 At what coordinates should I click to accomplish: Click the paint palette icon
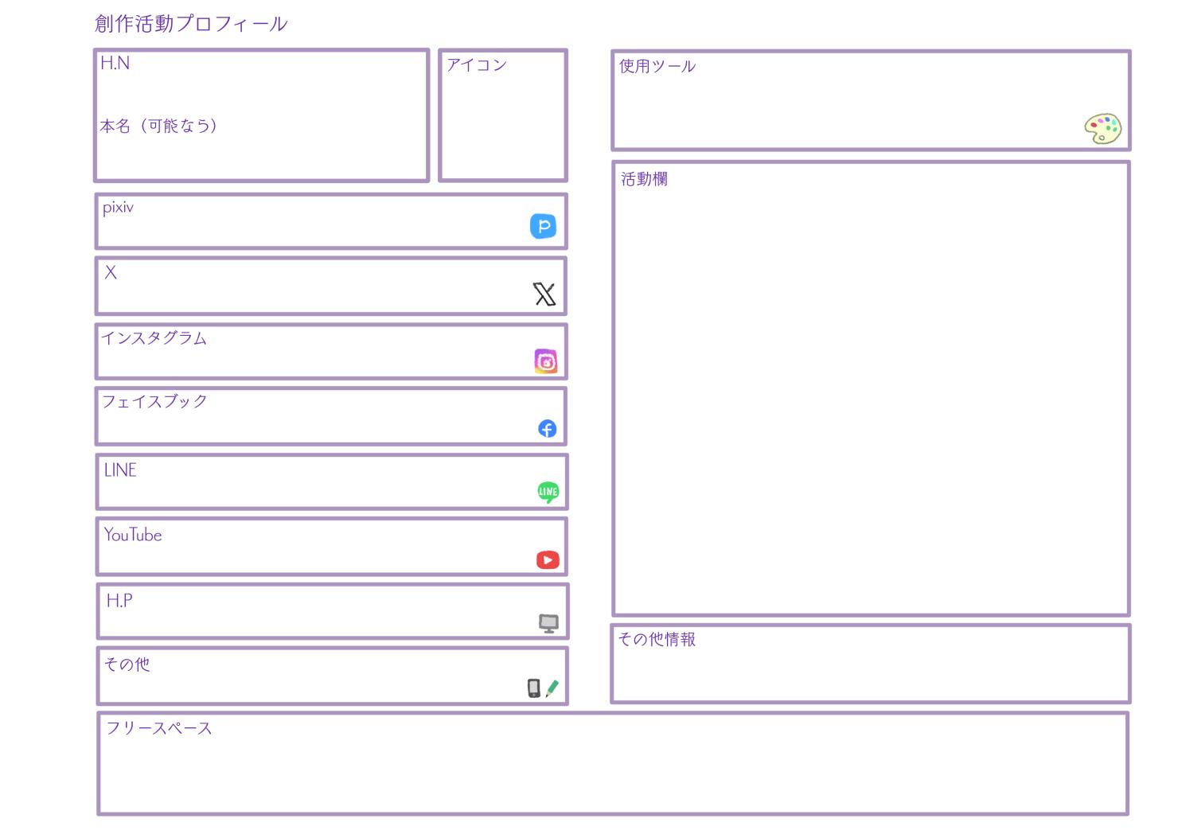(x=1102, y=129)
